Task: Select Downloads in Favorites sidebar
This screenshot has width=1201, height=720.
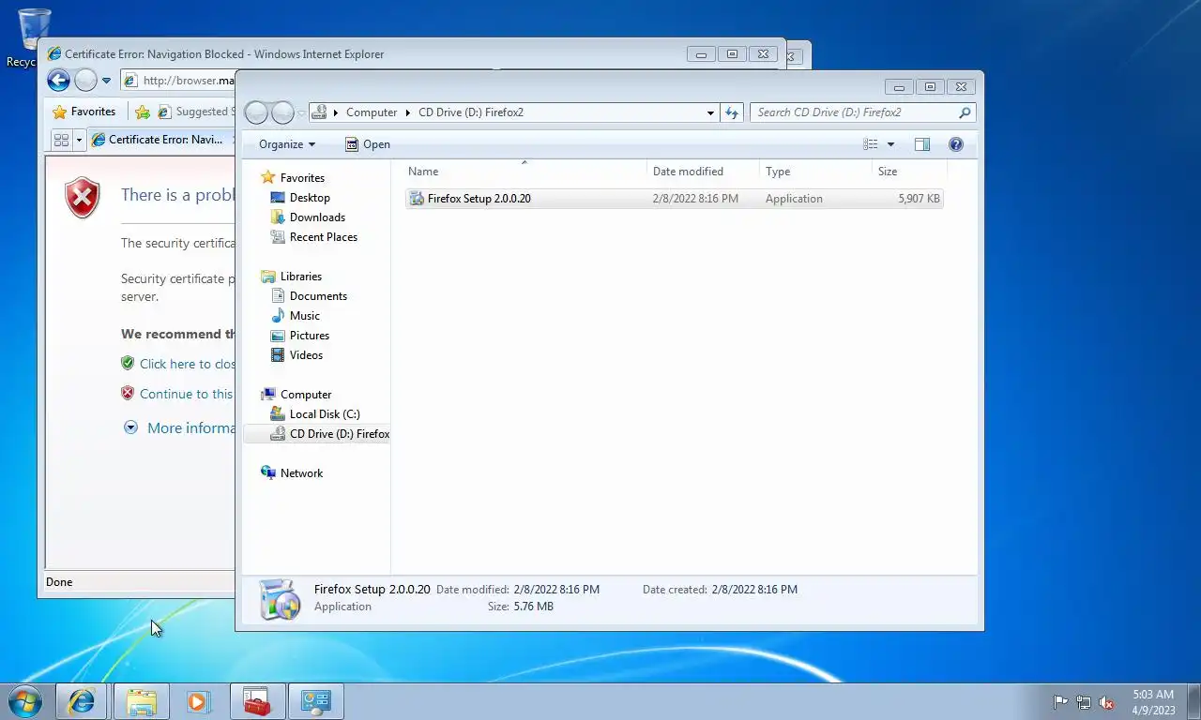Action: [317, 217]
